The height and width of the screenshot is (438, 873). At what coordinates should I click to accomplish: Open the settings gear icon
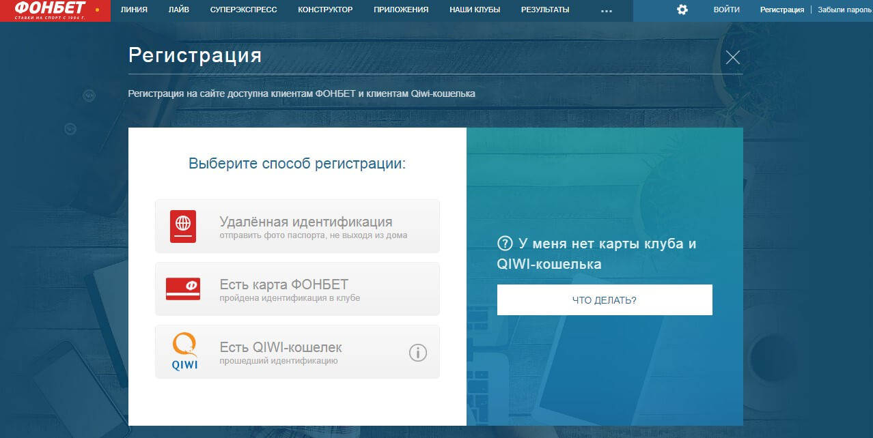click(x=682, y=10)
